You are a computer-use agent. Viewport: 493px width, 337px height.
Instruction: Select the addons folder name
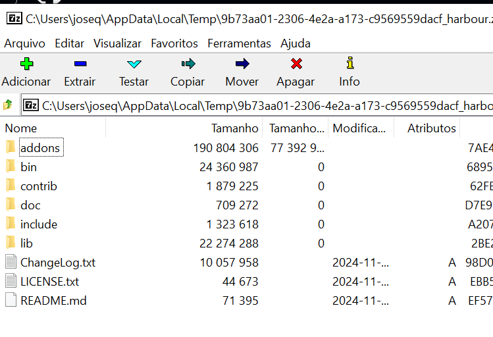40,147
